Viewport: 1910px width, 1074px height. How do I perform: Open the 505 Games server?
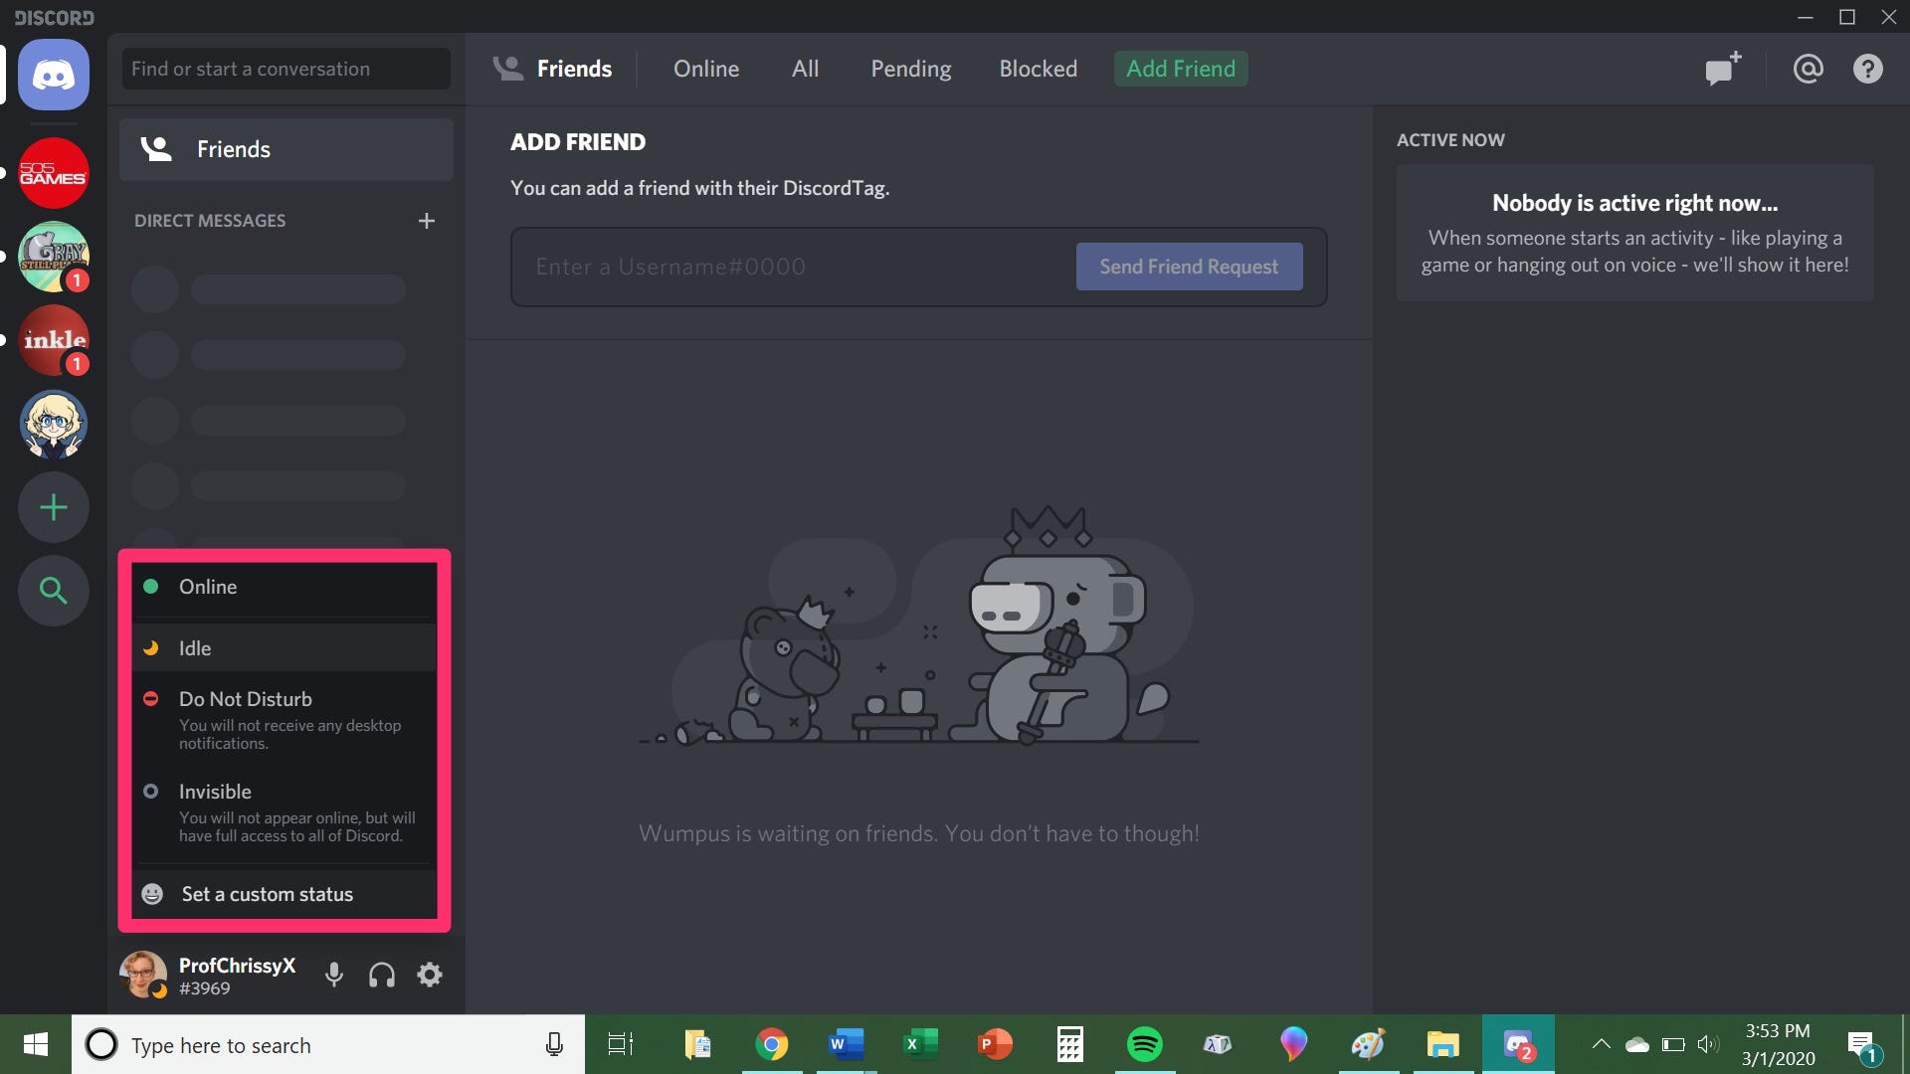click(x=54, y=173)
